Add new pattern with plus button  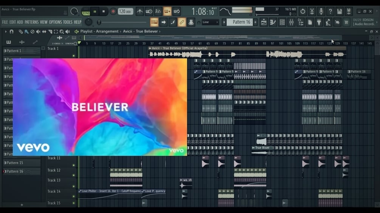point(255,22)
